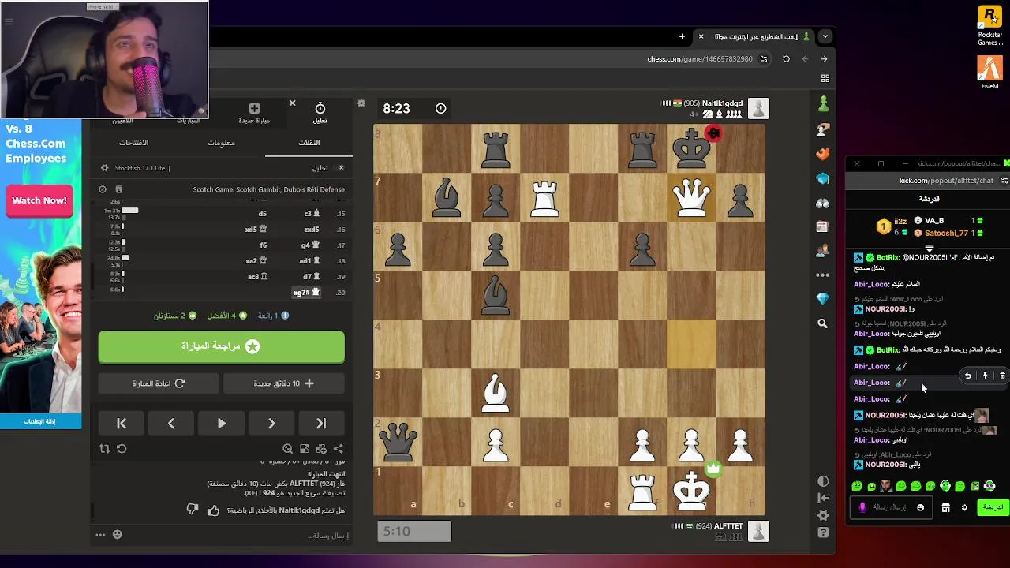This screenshot has height=568, width=1010.
Task: Open the browser tab list dropdown arrow
Action: click(825, 36)
